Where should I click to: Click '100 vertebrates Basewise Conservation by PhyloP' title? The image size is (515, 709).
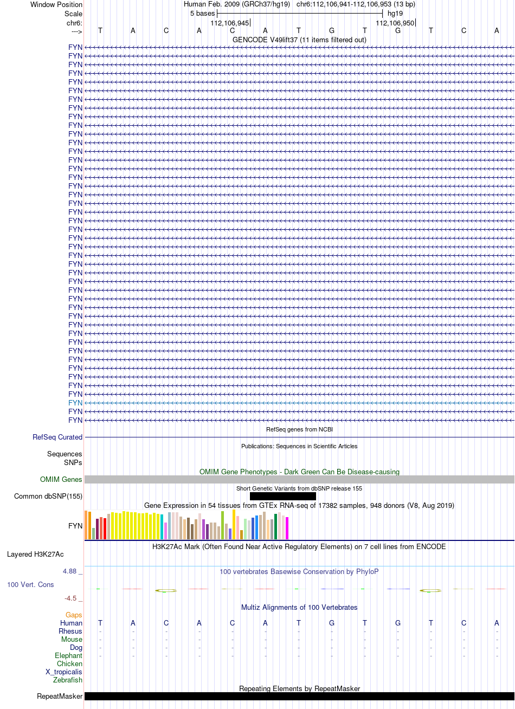299,571
